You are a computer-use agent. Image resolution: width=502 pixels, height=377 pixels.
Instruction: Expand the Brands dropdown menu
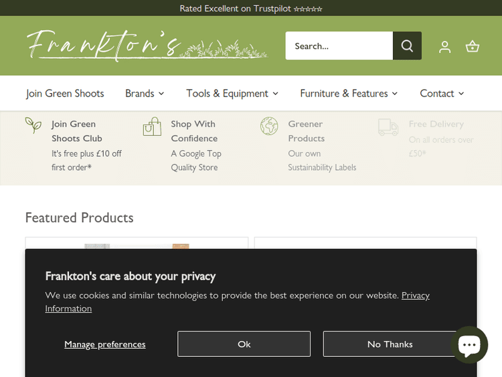click(145, 94)
